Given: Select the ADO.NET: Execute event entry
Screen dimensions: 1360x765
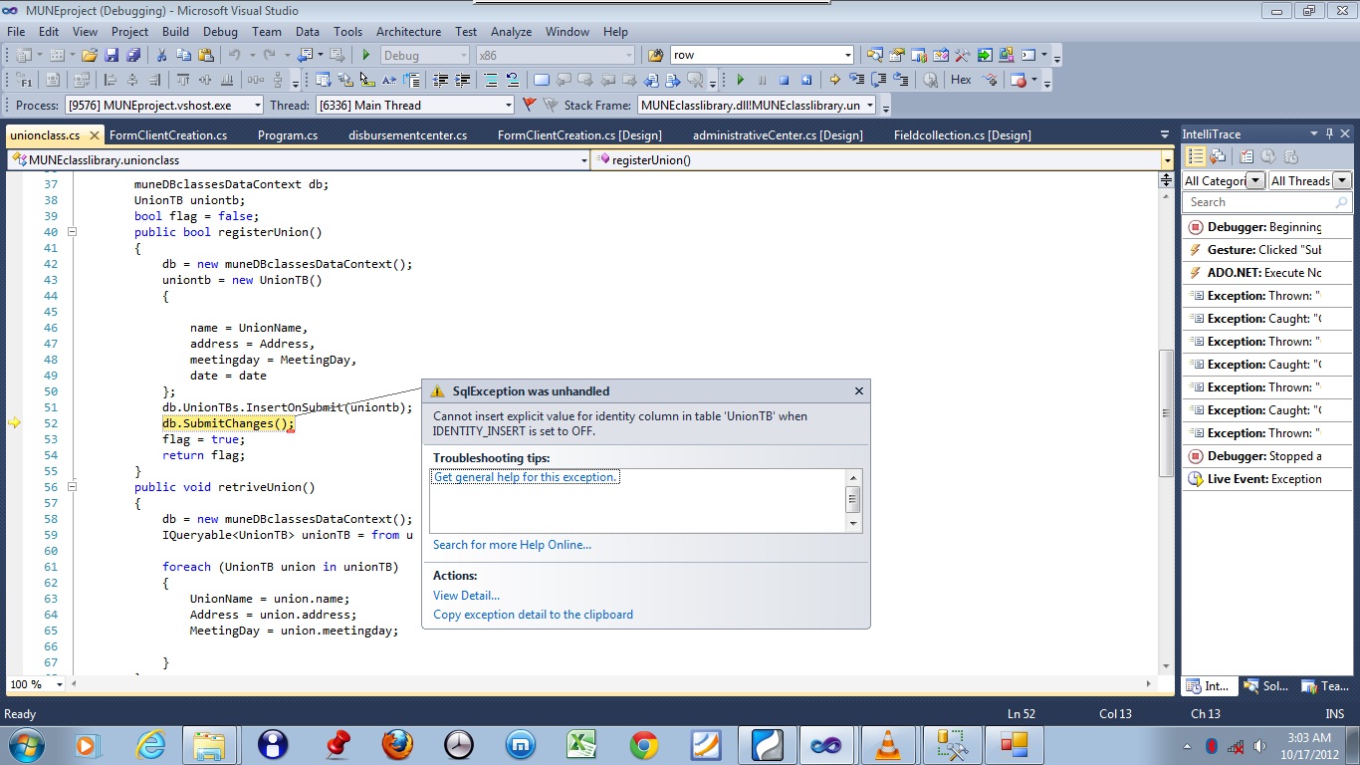Looking at the screenshot, I should (1267, 273).
